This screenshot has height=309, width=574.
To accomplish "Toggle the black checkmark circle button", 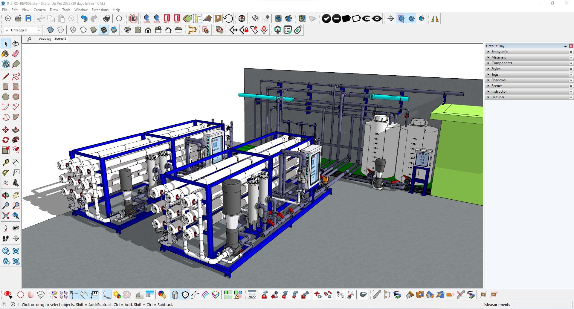I will pos(326,19).
